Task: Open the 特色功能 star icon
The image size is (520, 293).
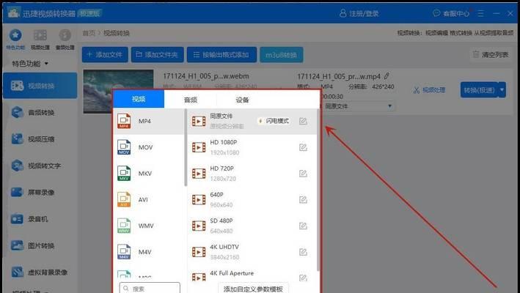Action: [x=15, y=35]
